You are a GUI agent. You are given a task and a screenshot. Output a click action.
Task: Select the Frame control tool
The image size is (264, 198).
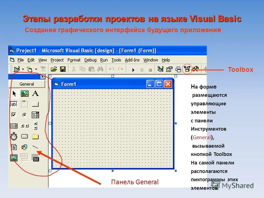point(24,104)
